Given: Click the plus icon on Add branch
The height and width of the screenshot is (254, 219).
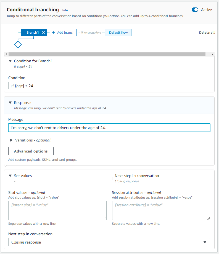Looking at the screenshot, I should click(54, 32).
